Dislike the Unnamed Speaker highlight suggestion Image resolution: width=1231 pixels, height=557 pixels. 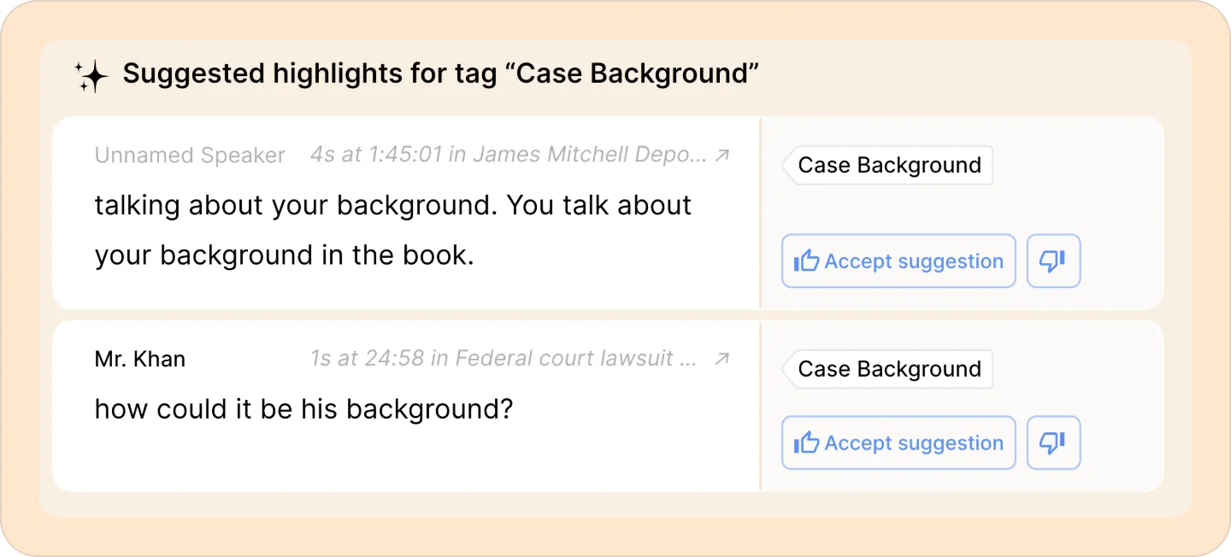pos(1053,261)
